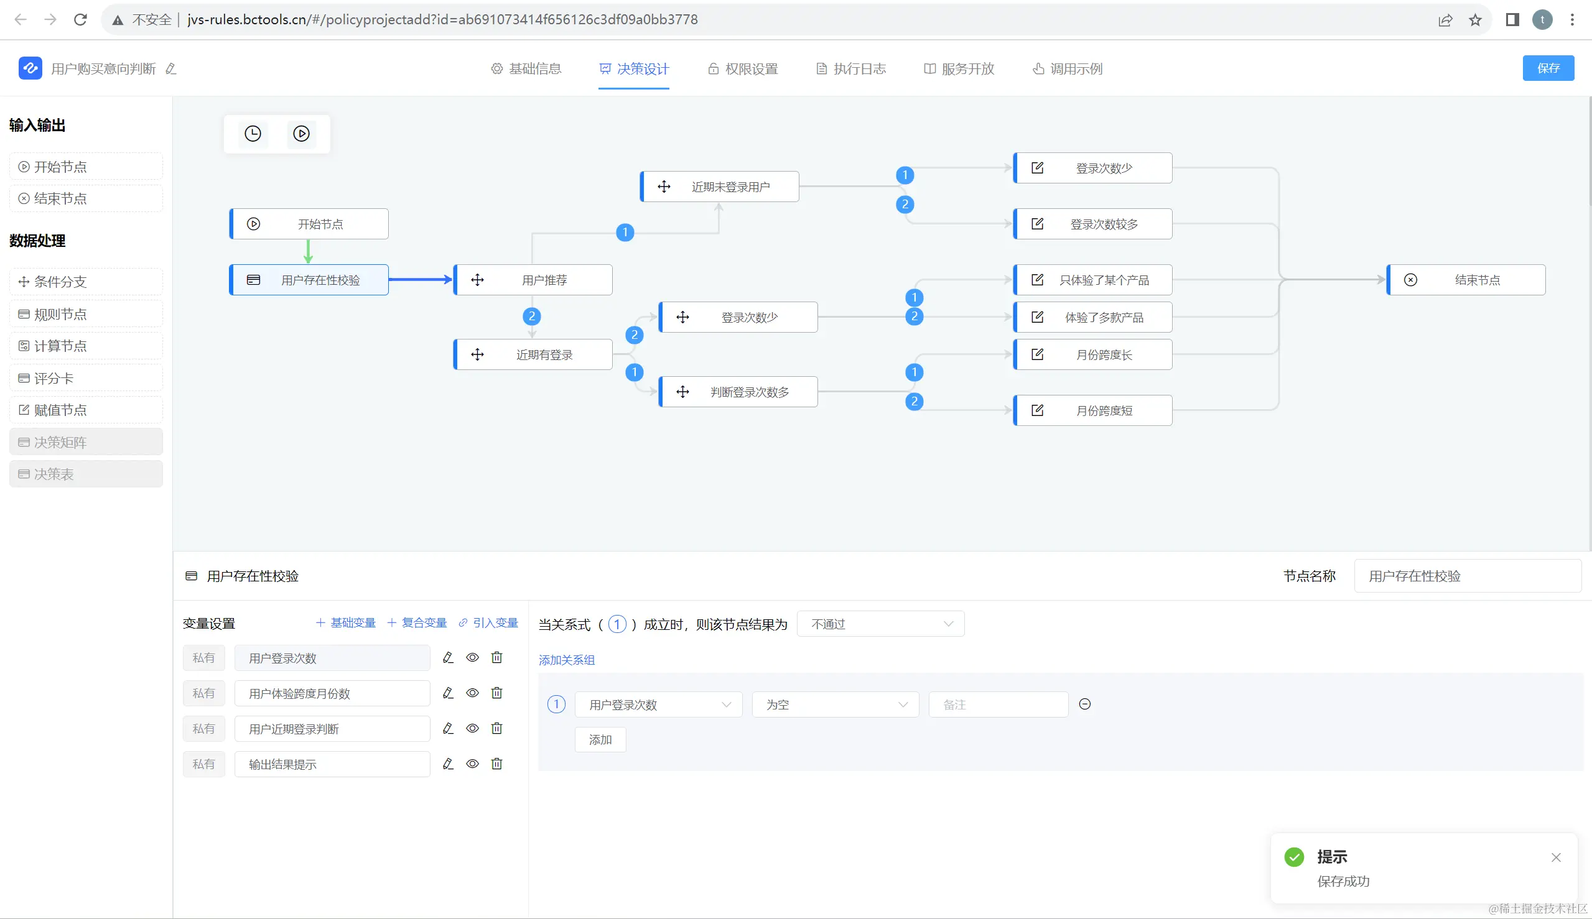Viewport: 1592px width, 919px height.
Task: Click the run/play icon on canvas toolbar
Action: [301, 133]
